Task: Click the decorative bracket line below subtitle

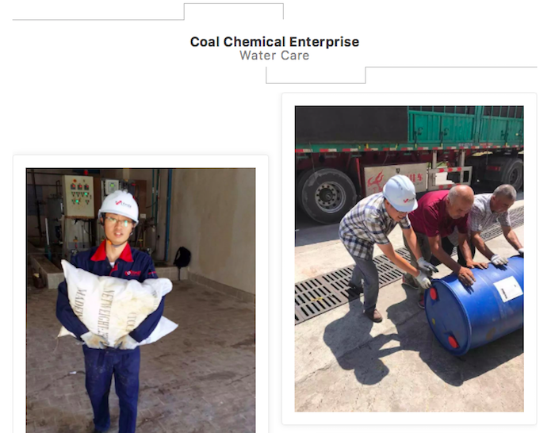Action: pyautogui.click(x=401, y=75)
